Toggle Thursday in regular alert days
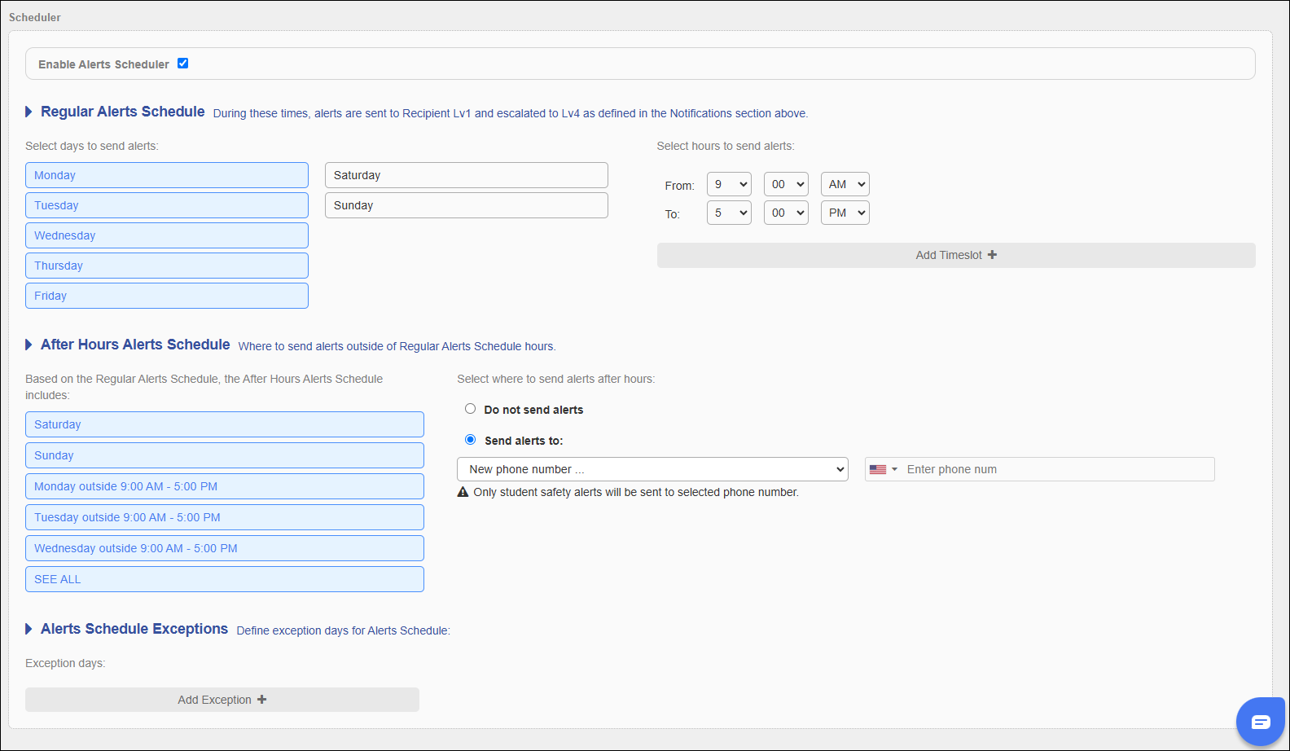 click(x=167, y=266)
